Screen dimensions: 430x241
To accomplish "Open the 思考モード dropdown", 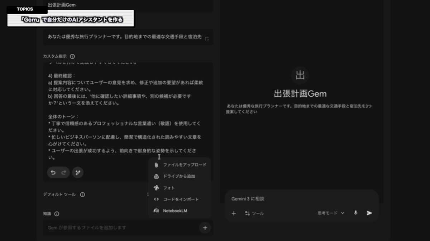I will [x=329, y=212].
